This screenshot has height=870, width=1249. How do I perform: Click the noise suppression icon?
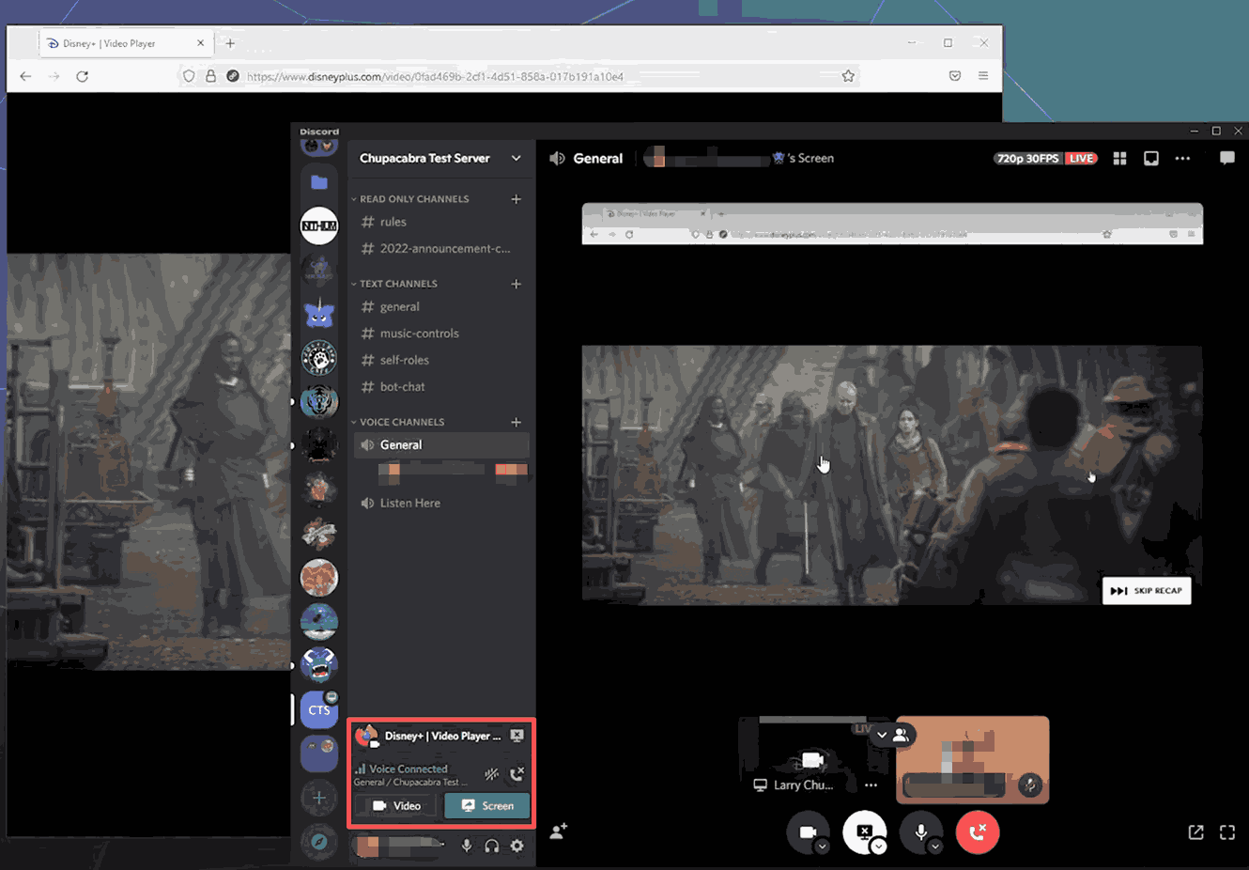point(491,774)
